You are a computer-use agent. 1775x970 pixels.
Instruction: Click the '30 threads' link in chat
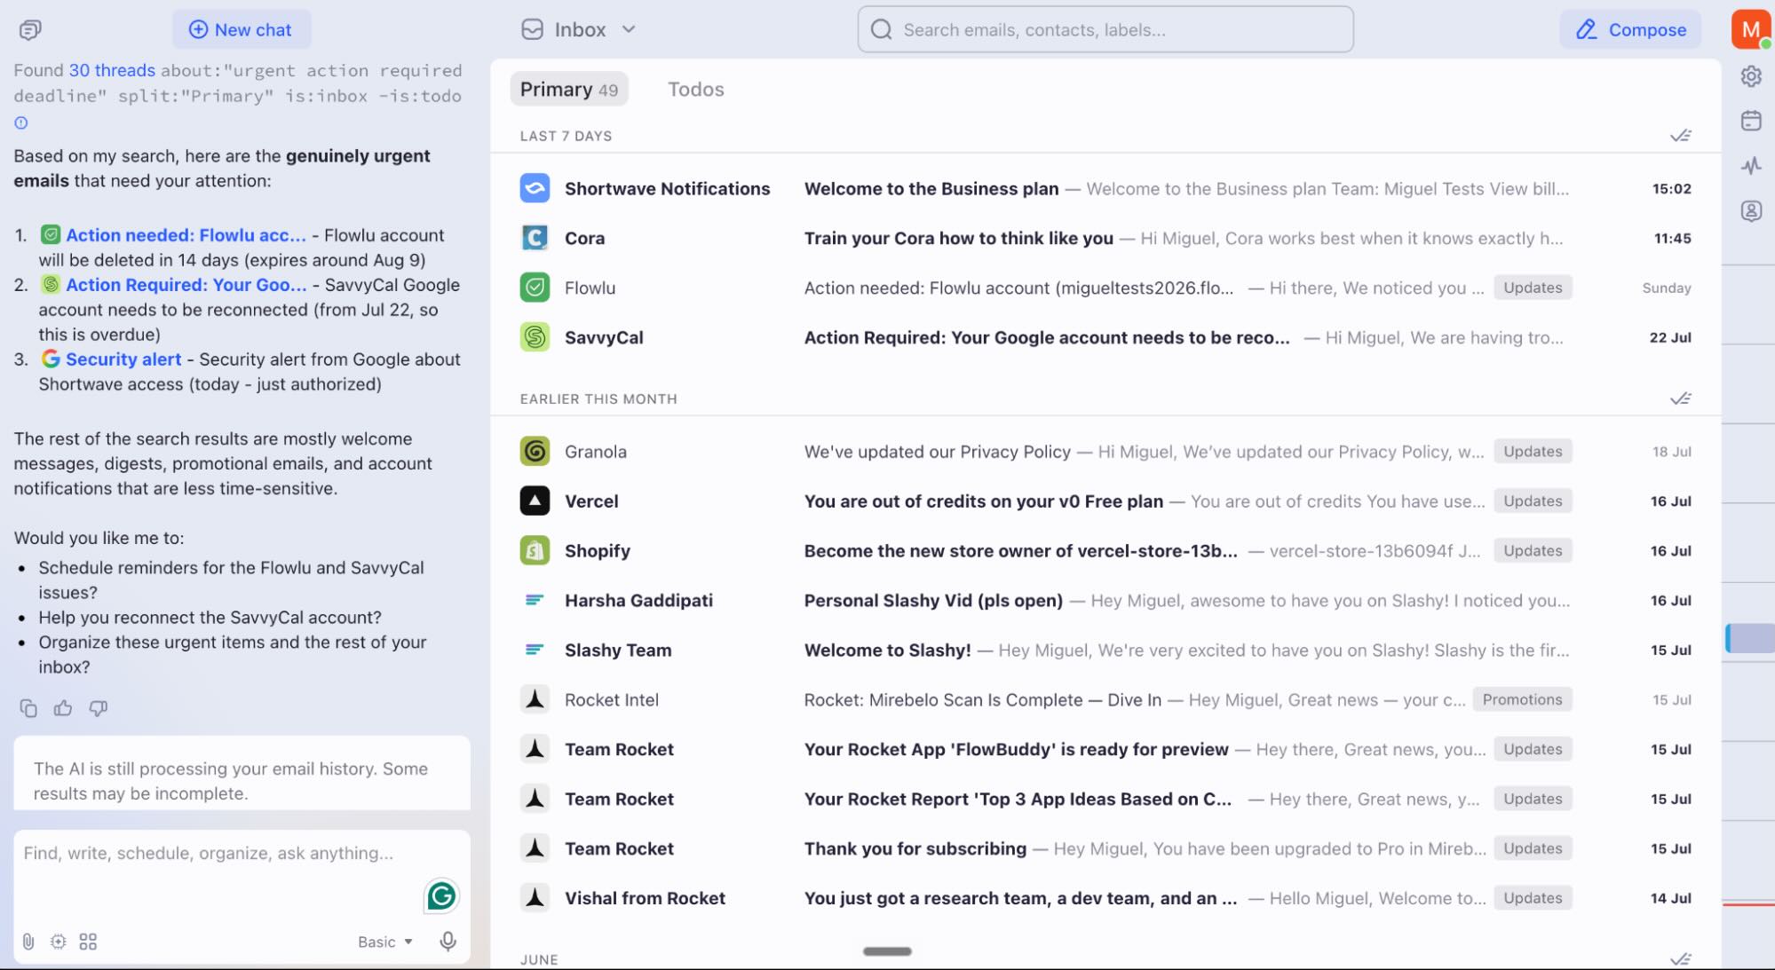[x=112, y=70]
